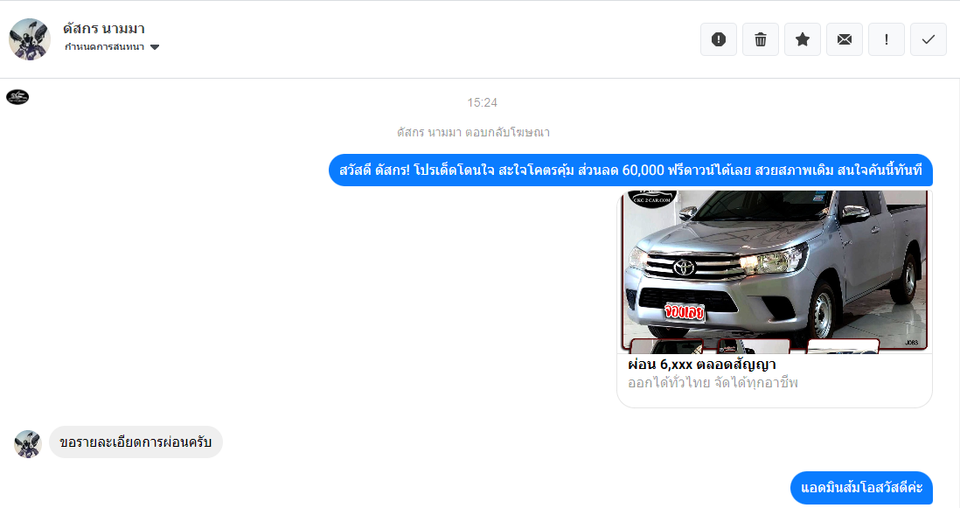Click the contact name ดัสกร นามมา
The height and width of the screenshot is (508, 960).
point(104,28)
